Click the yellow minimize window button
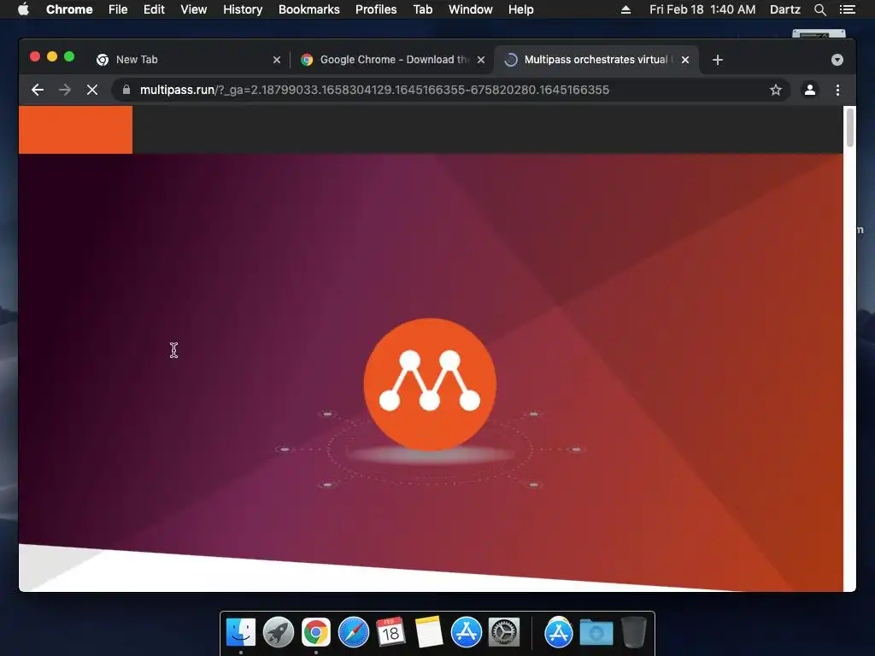This screenshot has width=875, height=656. [x=52, y=56]
